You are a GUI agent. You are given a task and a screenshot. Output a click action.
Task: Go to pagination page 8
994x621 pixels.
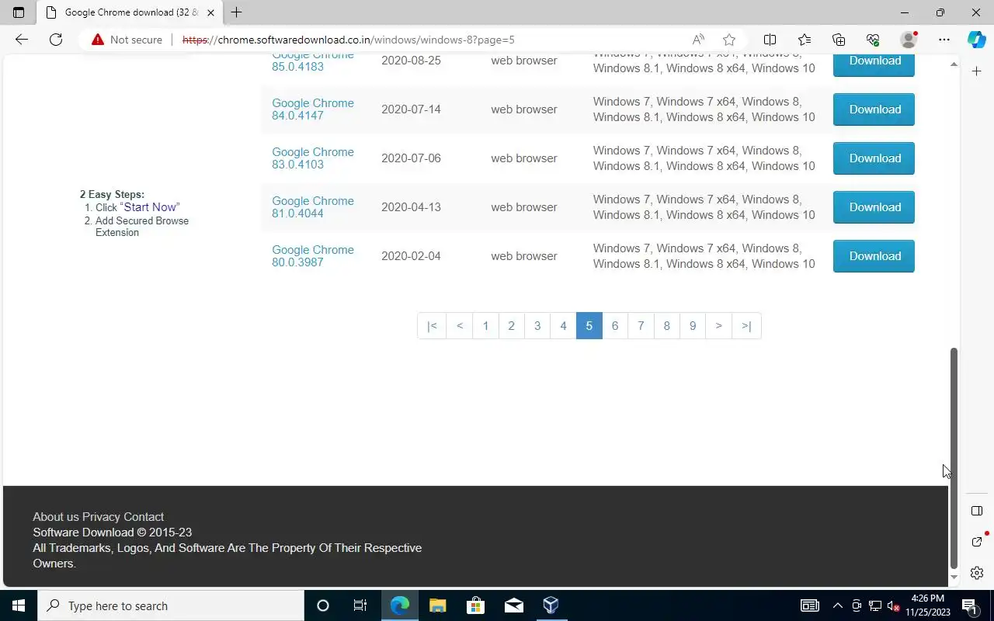666,326
